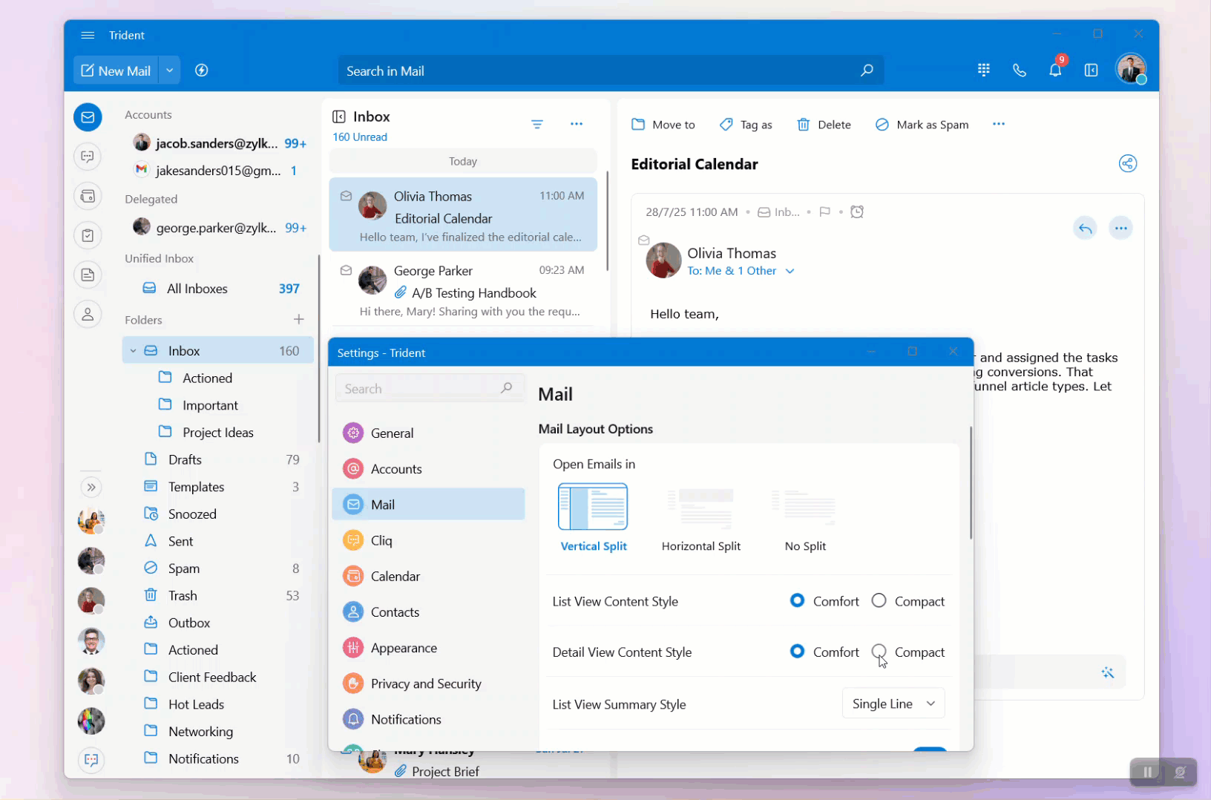Click Mark as Spam button

pos(922,125)
